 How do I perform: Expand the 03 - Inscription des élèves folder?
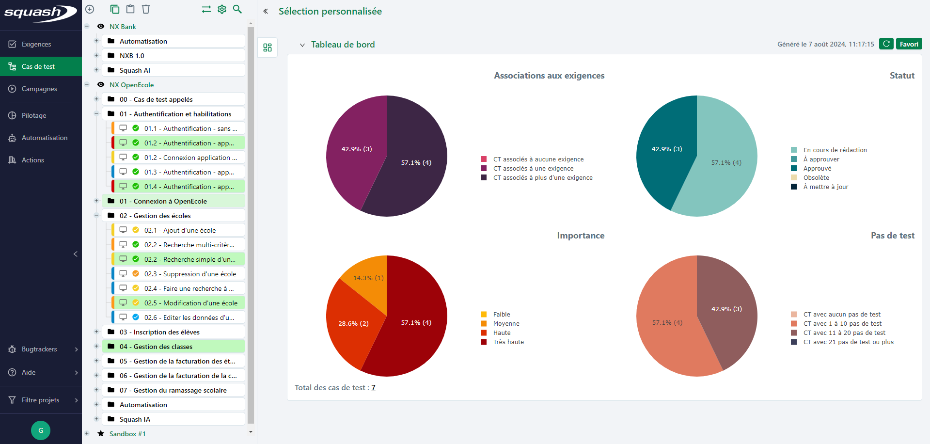coord(96,332)
